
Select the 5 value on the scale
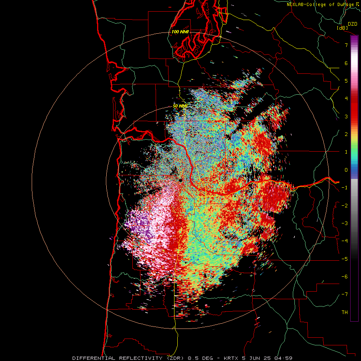click(346, 81)
